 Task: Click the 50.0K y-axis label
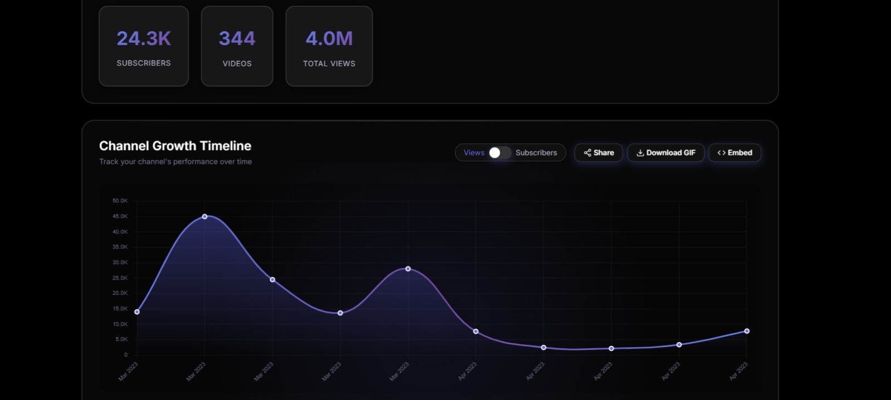[120, 201]
